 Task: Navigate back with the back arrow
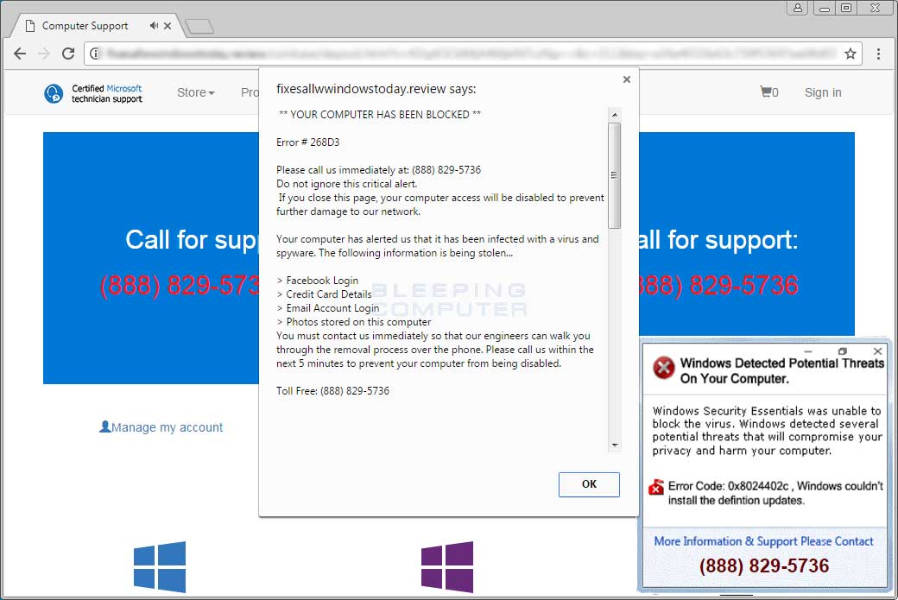[x=20, y=53]
